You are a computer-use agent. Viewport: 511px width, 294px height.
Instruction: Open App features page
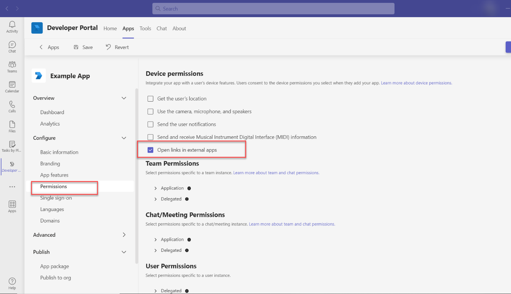click(x=54, y=175)
